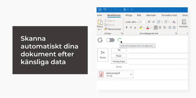Expand the numbered list style arrow
The width and height of the screenshot is (196, 98).
pos(169,22)
